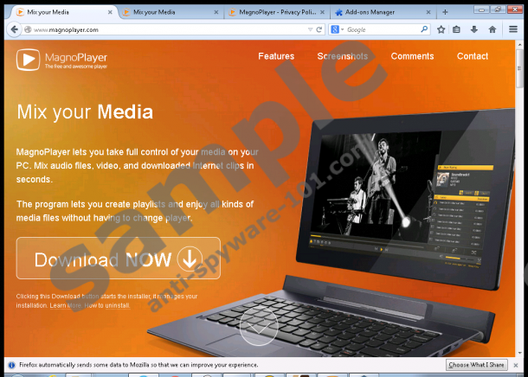Open the Google search engine dropdown

(x=338, y=29)
